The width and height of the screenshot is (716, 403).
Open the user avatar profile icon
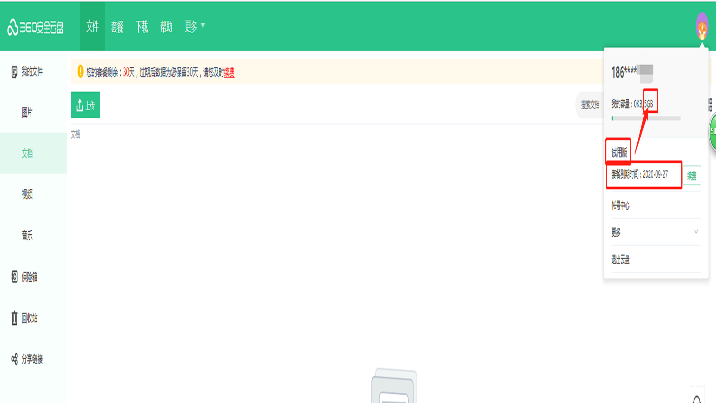coord(702,26)
